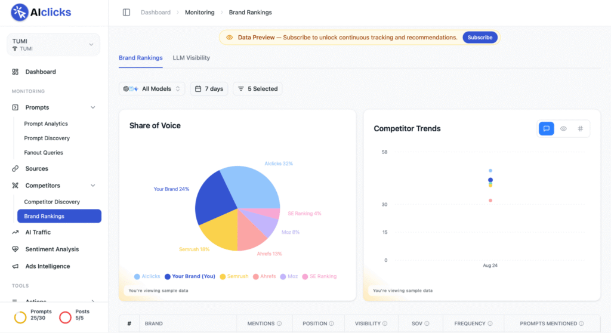Click the model logos icon in All Models
Screen dimensions: 611x333
pos(131,89)
